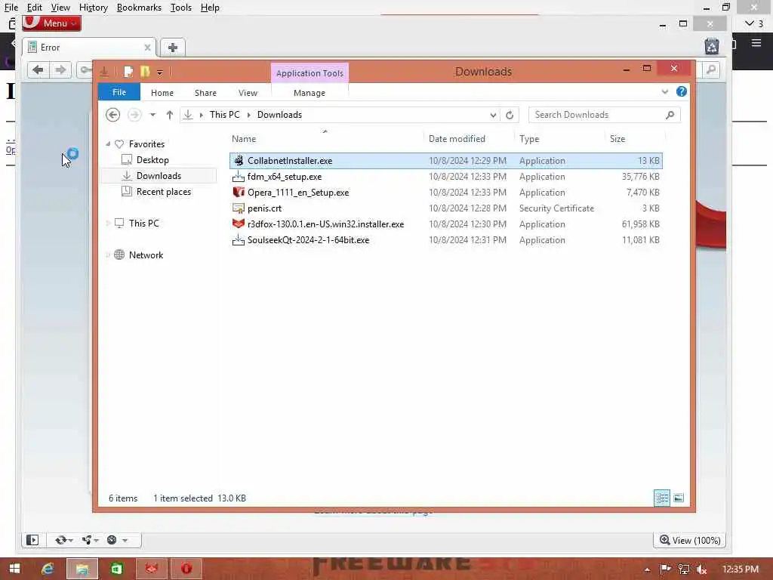Open the File tab in Explorer ribbon
Image resolution: width=773 pixels, height=580 pixels.
click(119, 92)
